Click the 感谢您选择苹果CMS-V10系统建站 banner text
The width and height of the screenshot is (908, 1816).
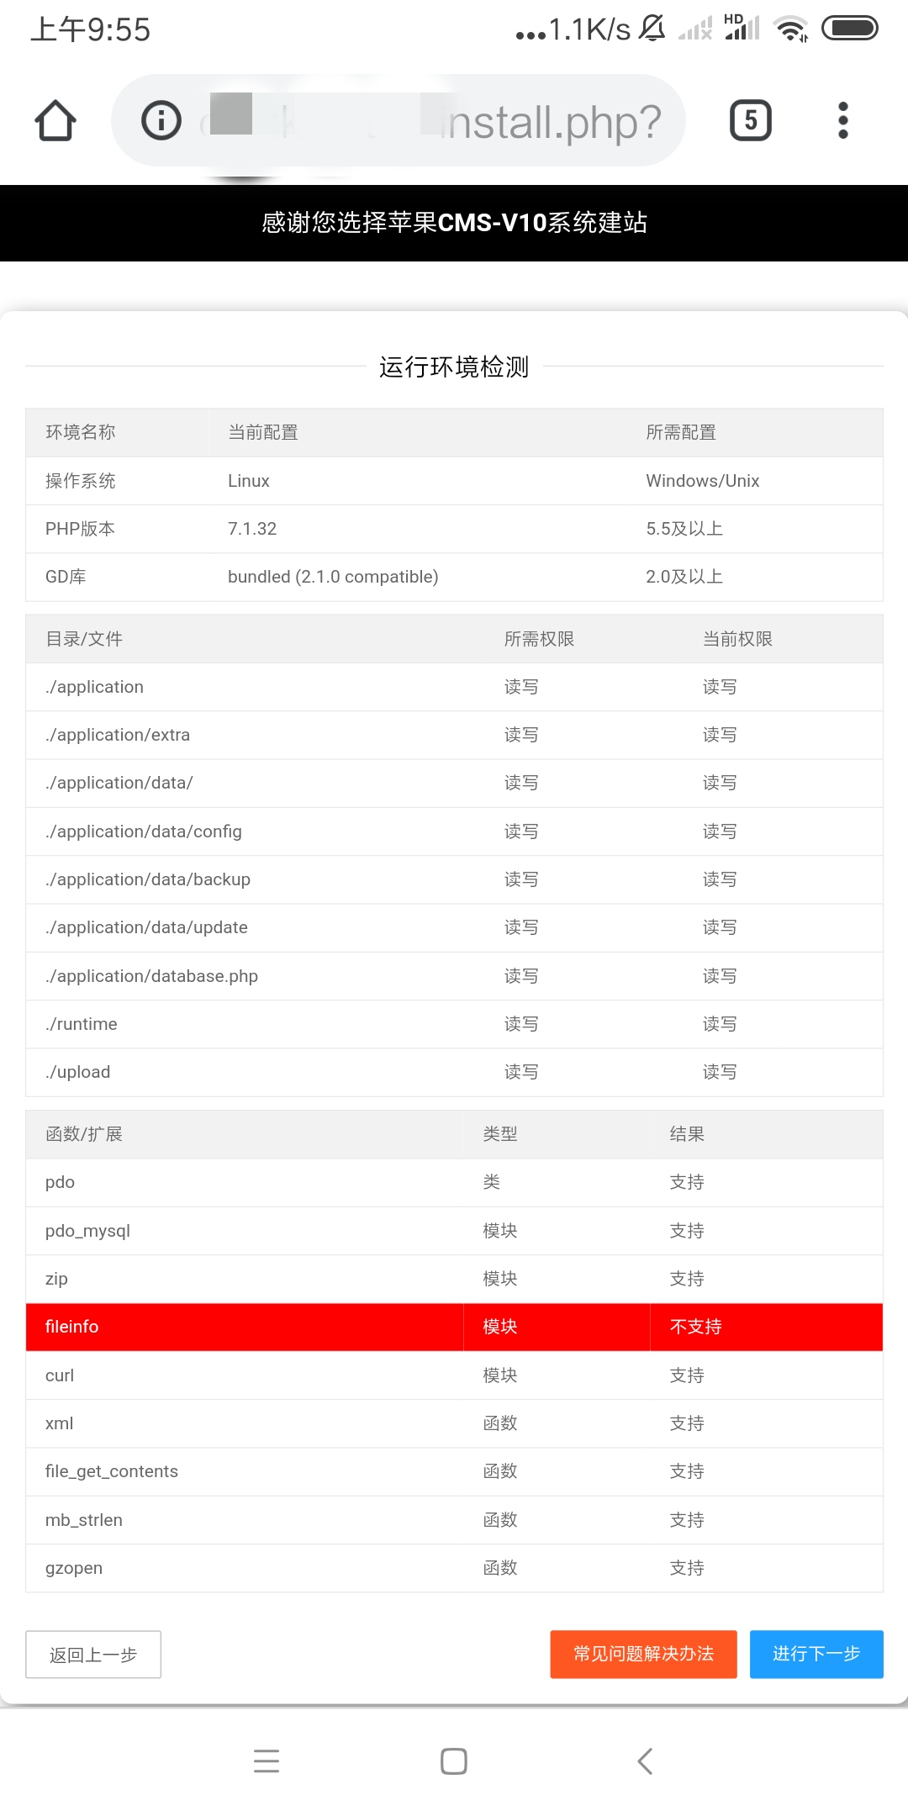coord(454,223)
